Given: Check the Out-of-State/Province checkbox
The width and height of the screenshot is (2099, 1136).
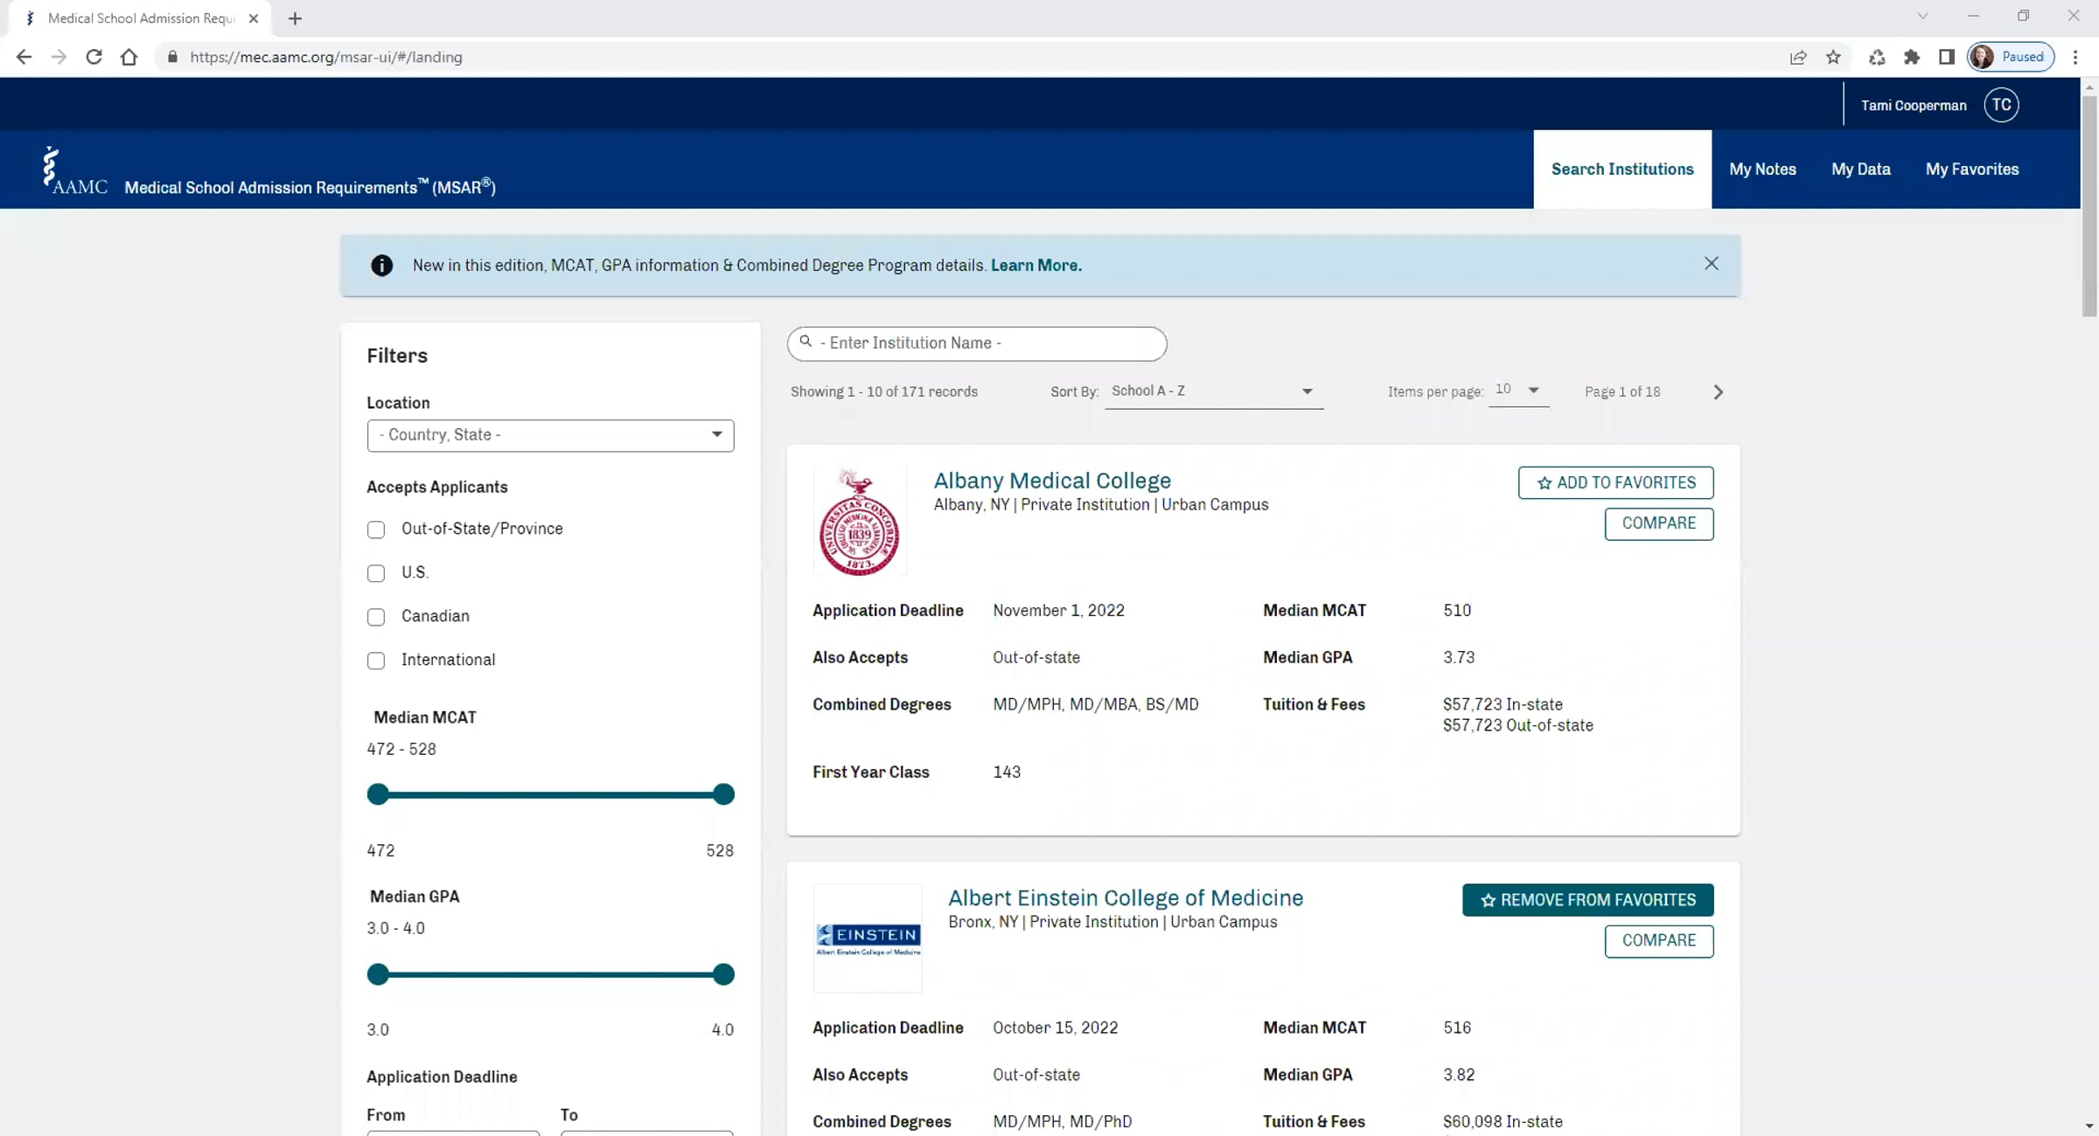Looking at the screenshot, I should coord(376,530).
